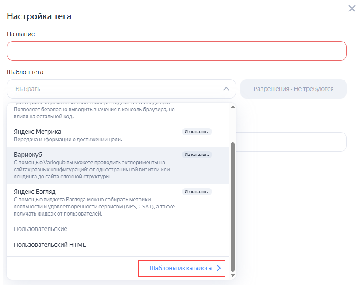Click the Шаблон тега field label
Image resolution: width=360 pixels, height=288 pixels.
[x=25, y=72]
